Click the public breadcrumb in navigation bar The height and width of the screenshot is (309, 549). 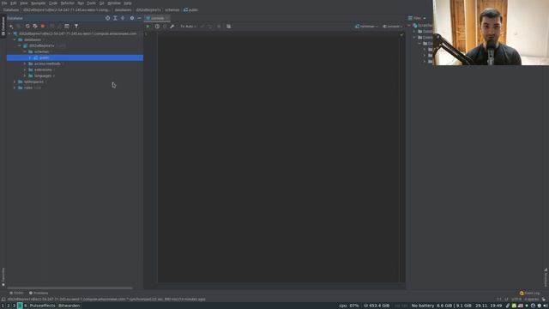(190, 9)
